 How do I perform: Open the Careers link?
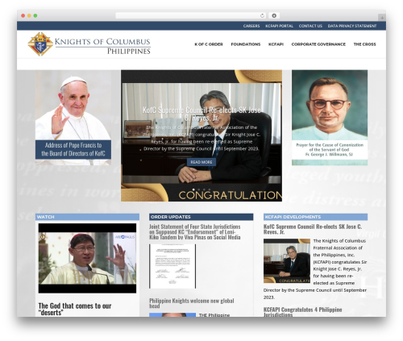[251, 26]
